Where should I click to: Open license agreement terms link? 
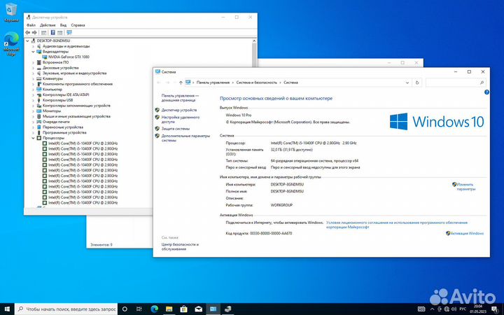point(397,225)
